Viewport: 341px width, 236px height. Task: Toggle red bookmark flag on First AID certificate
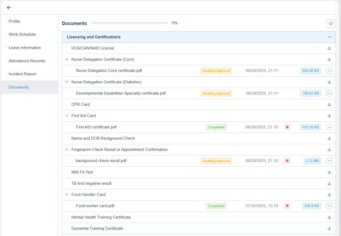287,127
